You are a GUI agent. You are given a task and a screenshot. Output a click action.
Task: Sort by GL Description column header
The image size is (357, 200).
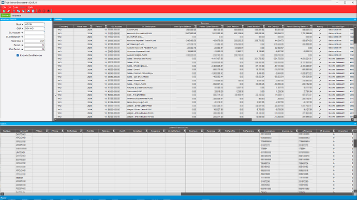coord(148,26)
